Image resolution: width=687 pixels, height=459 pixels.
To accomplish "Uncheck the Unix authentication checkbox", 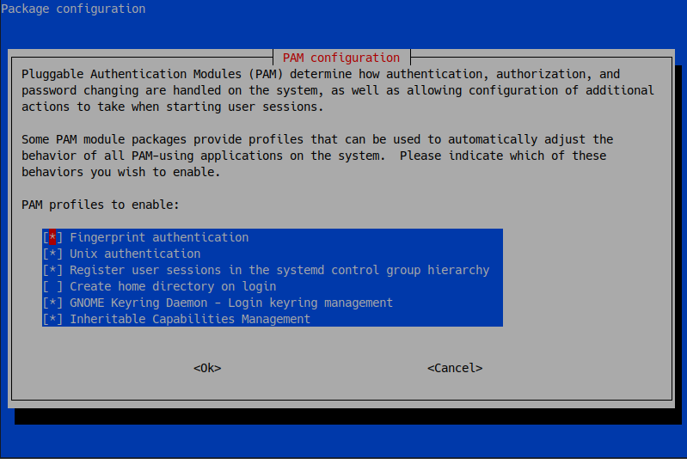I will [52, 254].
